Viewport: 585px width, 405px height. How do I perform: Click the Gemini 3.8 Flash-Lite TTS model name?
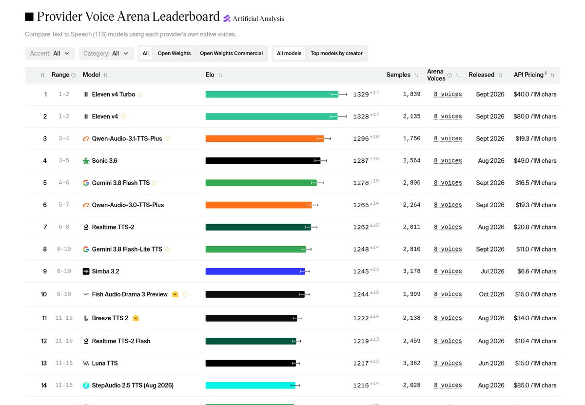[127, 250]
